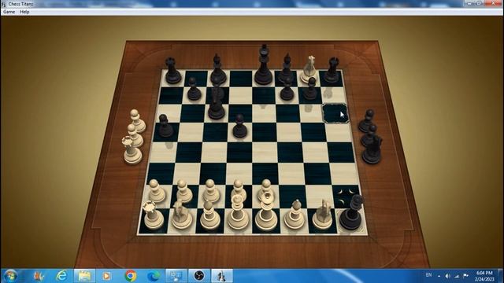Open the EN language indicator
The height and width of the screenshot is (283, 504).
428,275
